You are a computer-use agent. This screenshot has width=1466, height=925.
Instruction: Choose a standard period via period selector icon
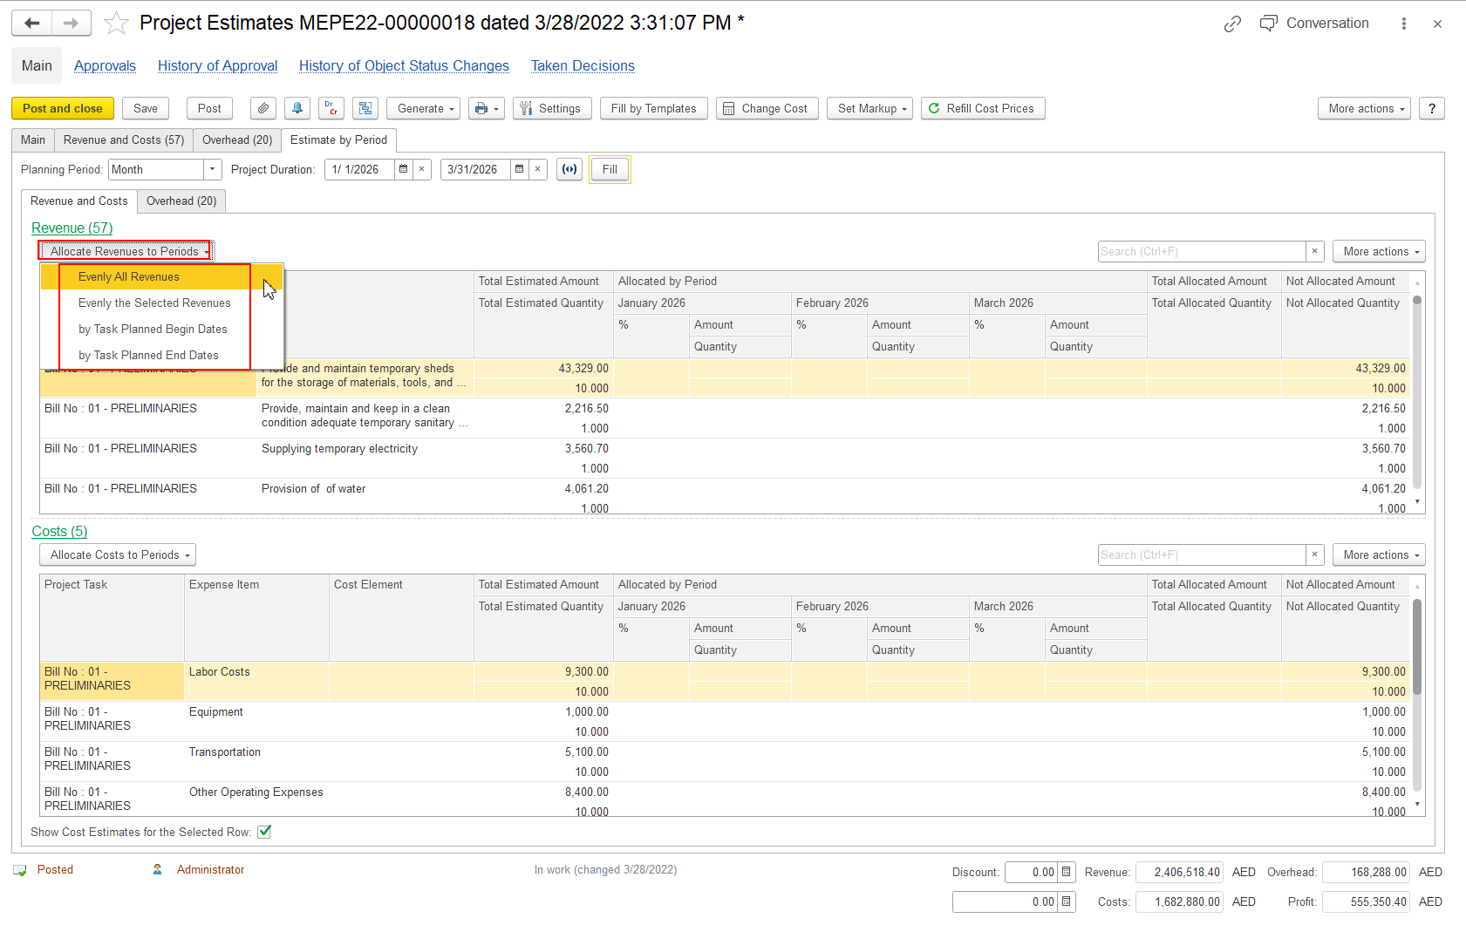569,169
